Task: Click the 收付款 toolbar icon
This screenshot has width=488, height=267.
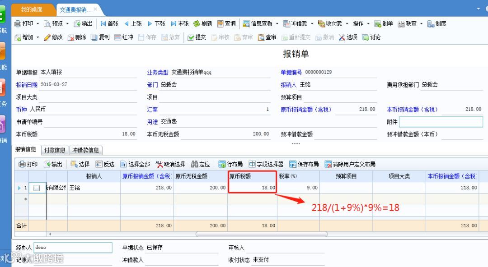Action: 321,23
